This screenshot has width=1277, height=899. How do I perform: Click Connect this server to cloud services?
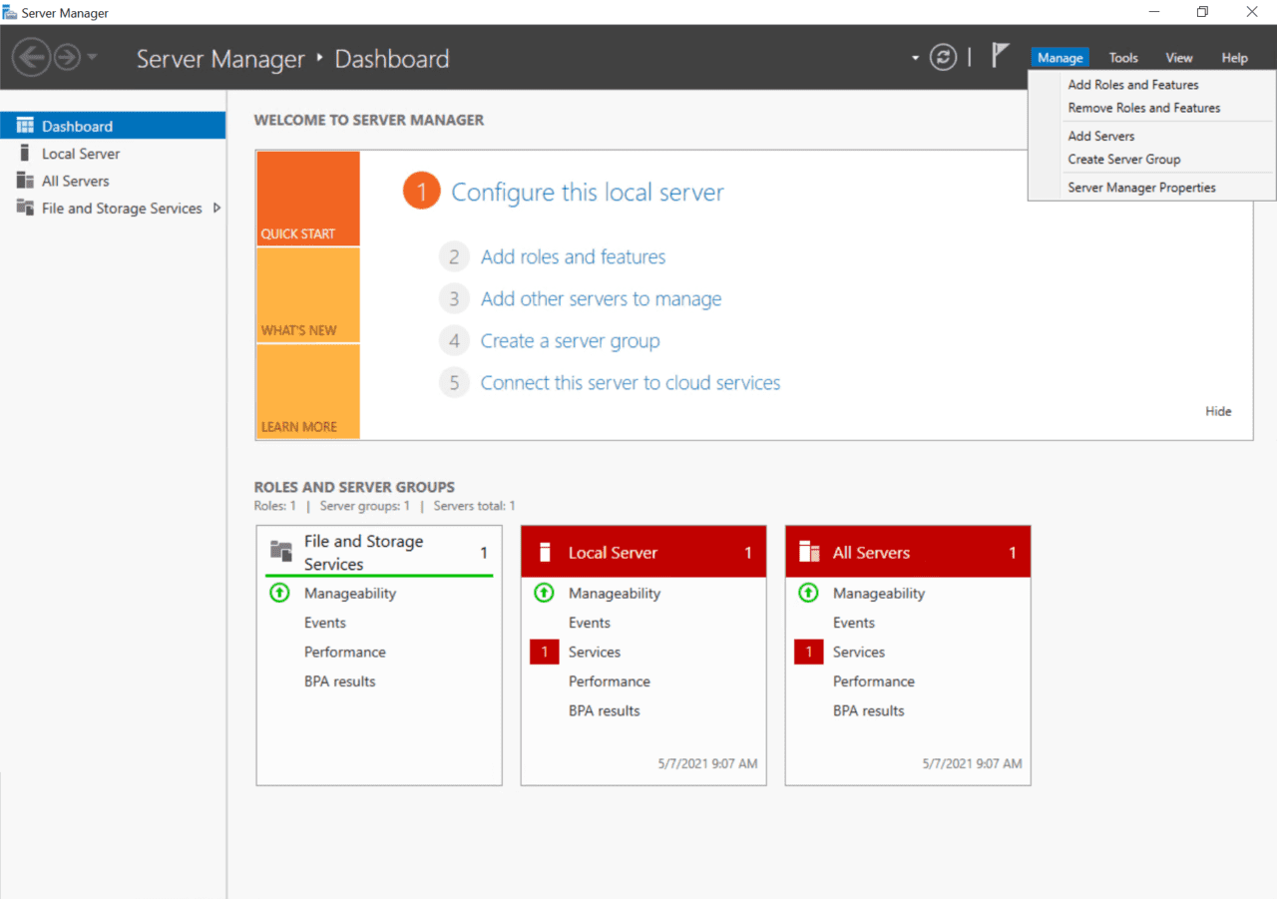point(631,382)
